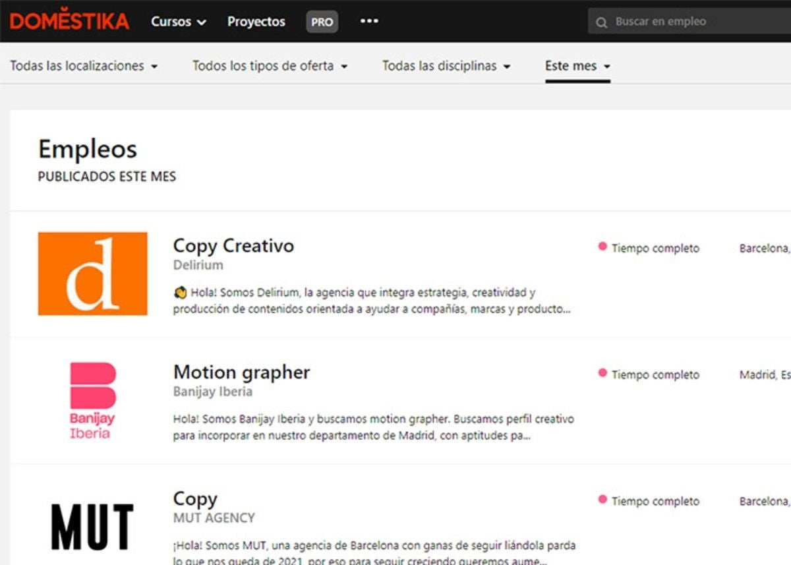Expand the Todas las disciplinas dropdown
The image size is (791, 565).
tap(446, 66)
